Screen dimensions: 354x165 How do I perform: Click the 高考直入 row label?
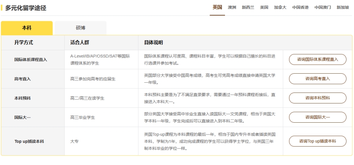point(22,79)
